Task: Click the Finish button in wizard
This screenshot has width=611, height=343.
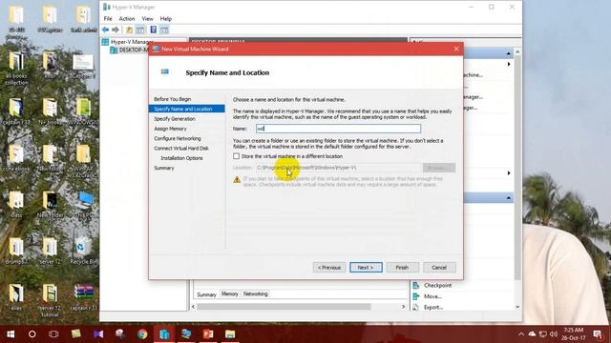Action: (x=403, y=267)
